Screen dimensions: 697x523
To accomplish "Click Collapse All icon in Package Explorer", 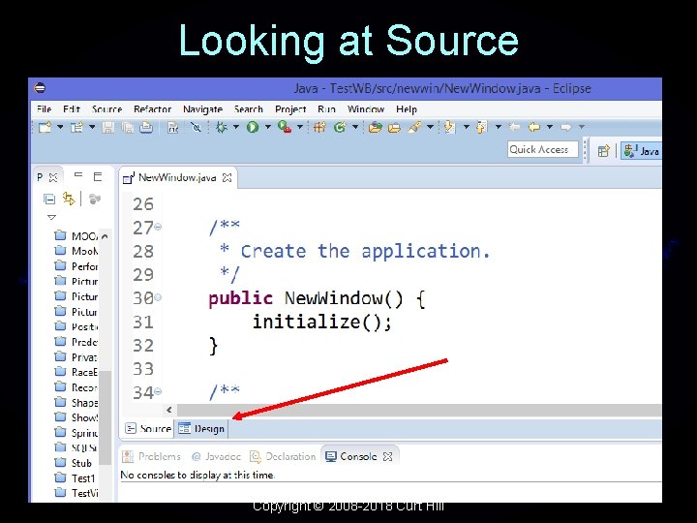I will click(x=49, y=199).
